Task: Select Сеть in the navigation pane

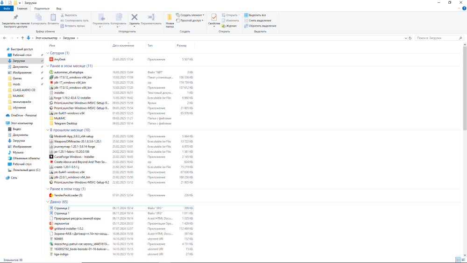Action: 14,178
